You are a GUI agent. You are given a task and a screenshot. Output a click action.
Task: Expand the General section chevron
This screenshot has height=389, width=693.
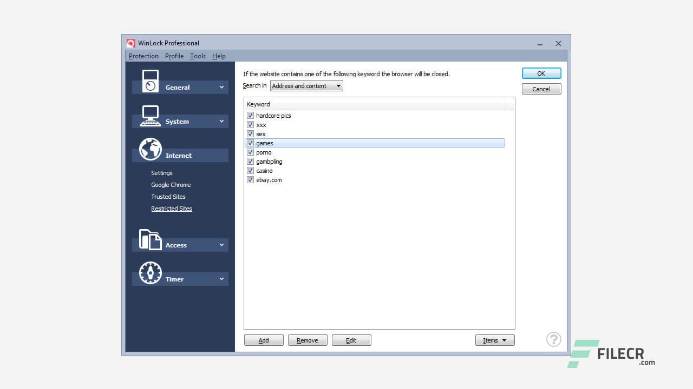(x=221, y=87)
